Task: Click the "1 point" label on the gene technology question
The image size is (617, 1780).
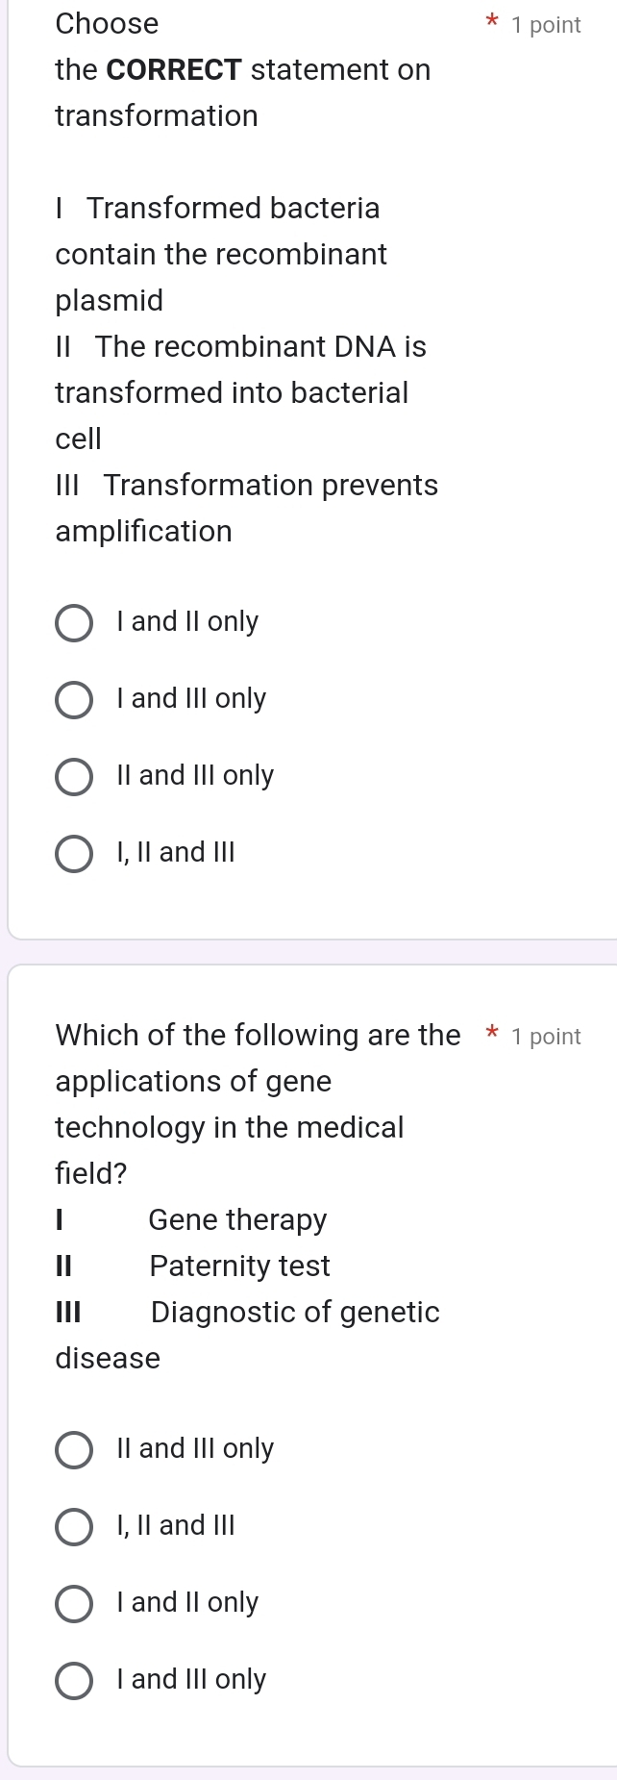Action: (x=546, y=1037)
